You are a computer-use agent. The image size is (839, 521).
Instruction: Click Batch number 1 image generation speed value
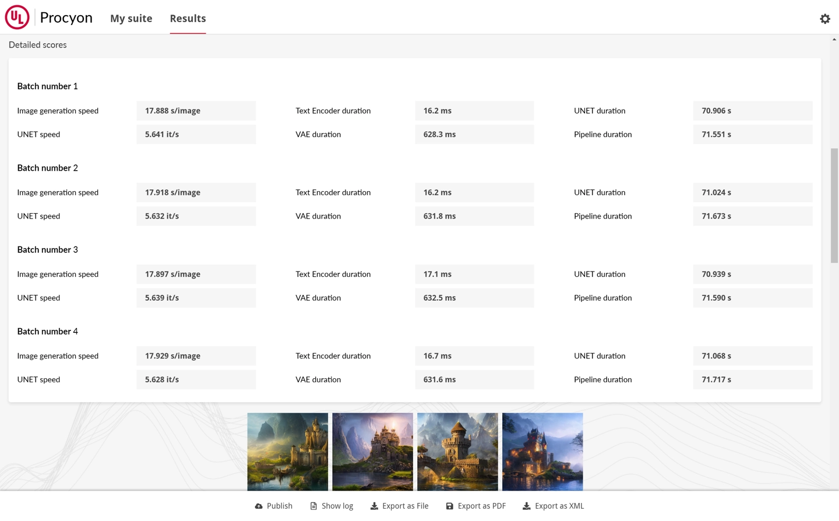pyautogui.click(x=196, y=111)
